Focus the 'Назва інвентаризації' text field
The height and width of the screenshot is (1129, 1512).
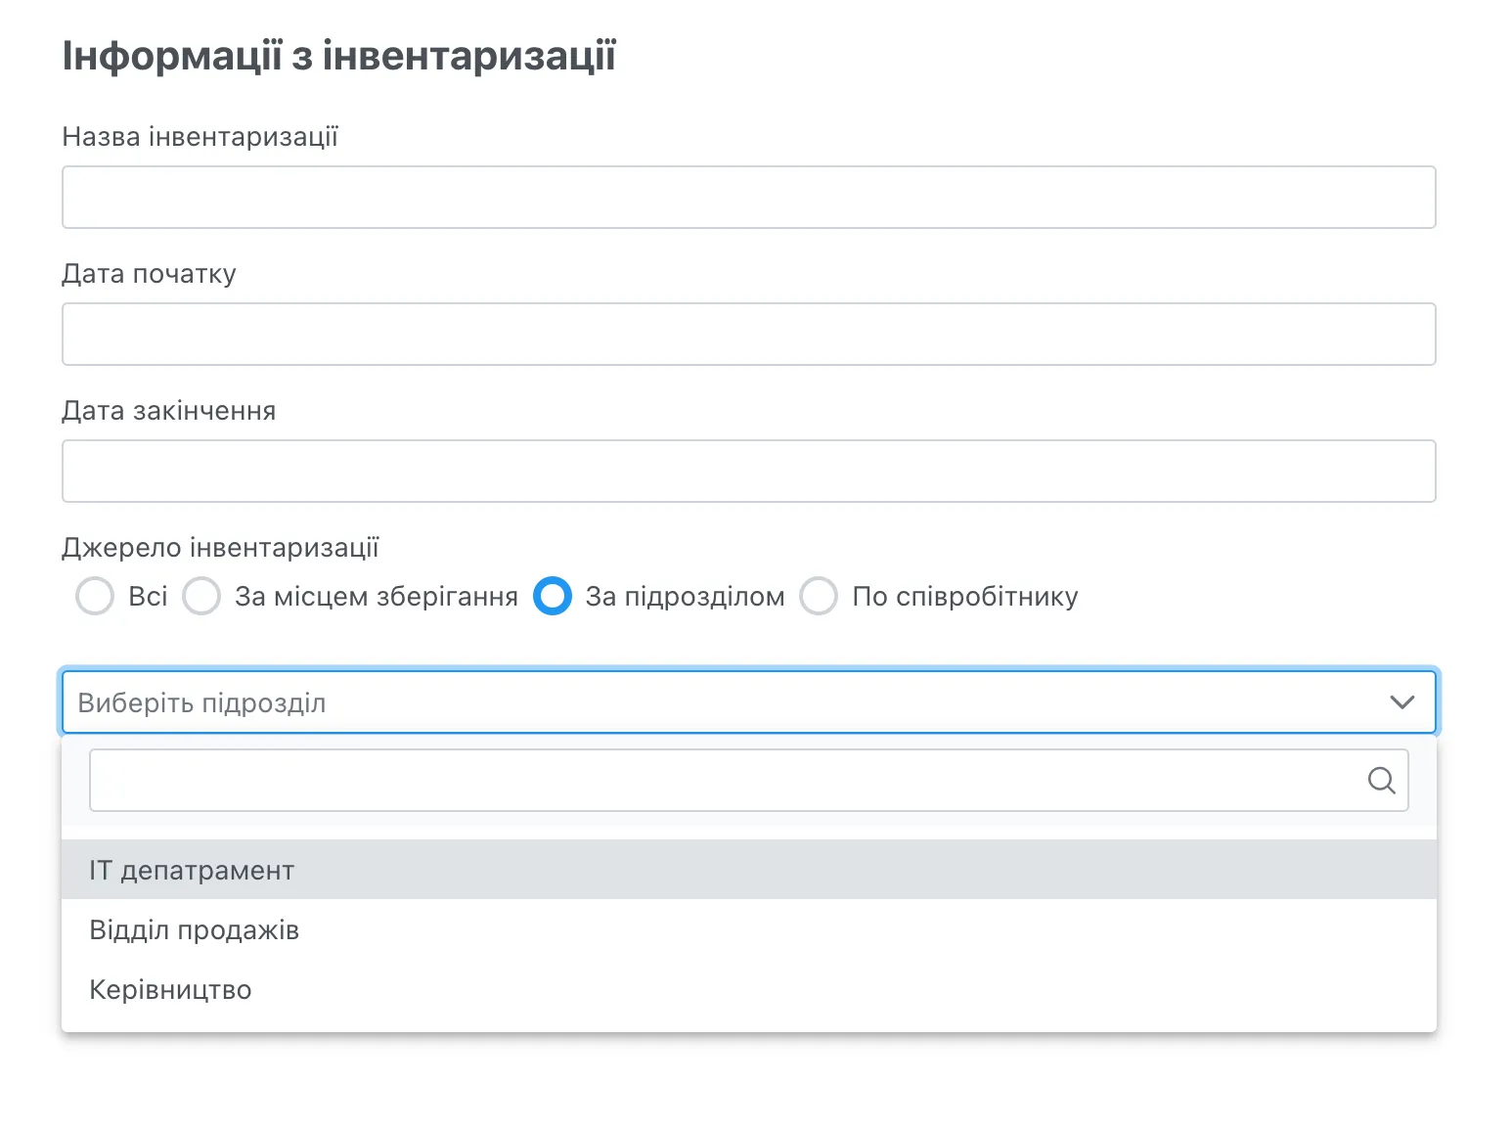tap(748, 198)
